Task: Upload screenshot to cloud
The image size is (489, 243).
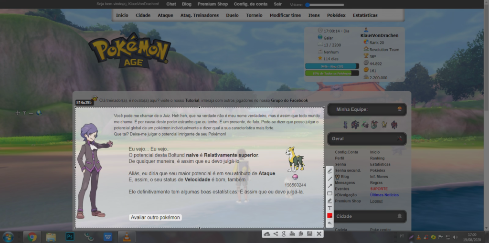Action: 267,234
